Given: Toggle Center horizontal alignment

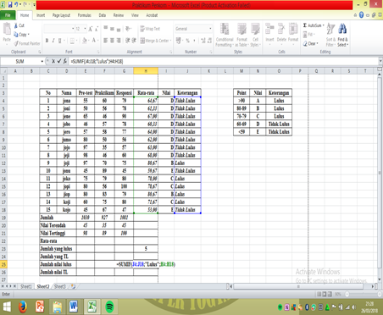Looking at the screenshot, I should (112, 41).
